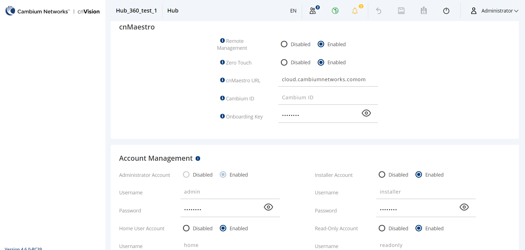Disable the Installer Account
Screen dimensions: 525x250
coord(382,174)
